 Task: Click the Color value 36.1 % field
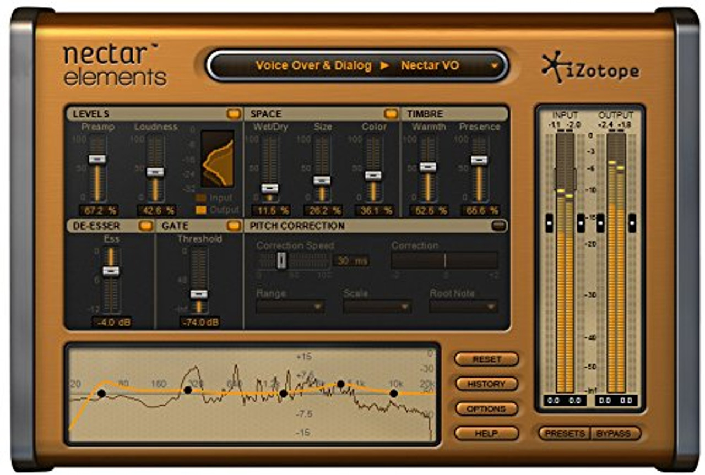[x=375, y=210]
